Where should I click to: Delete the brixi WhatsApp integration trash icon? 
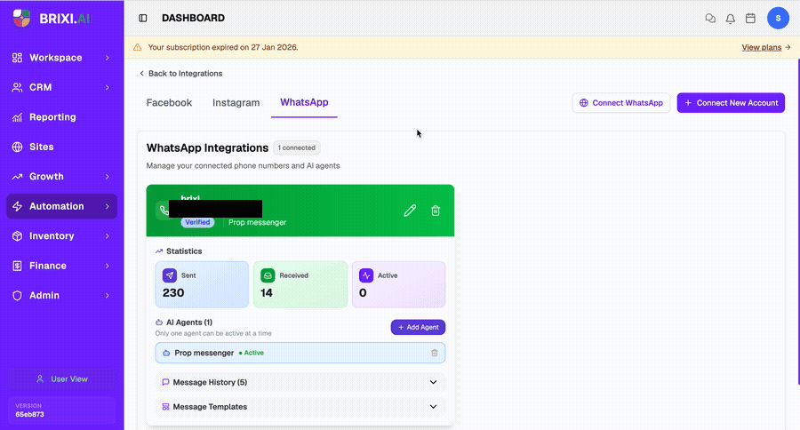(436, 211)
